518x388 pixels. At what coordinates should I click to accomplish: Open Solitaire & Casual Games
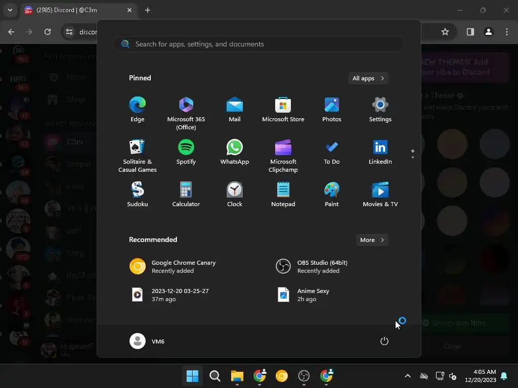(x=138, y=156)
